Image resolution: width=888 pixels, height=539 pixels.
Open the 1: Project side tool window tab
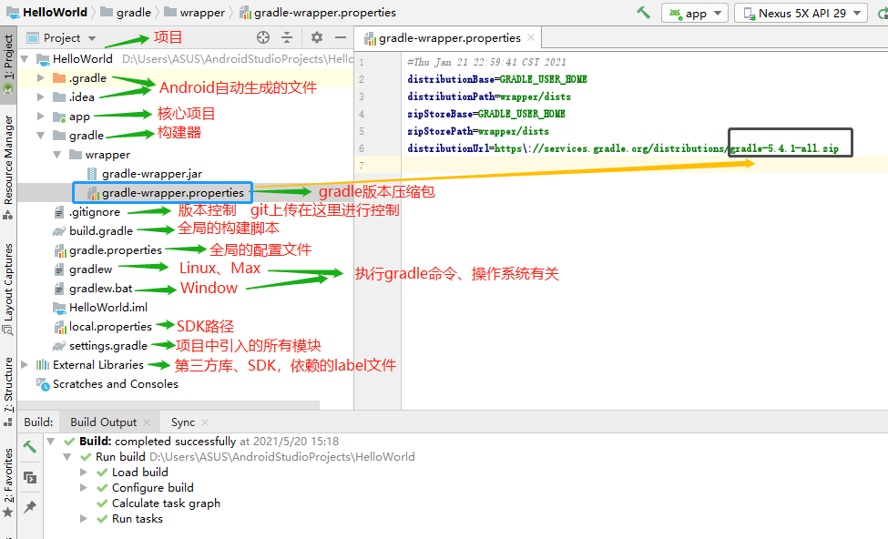(x=8, y=64)
